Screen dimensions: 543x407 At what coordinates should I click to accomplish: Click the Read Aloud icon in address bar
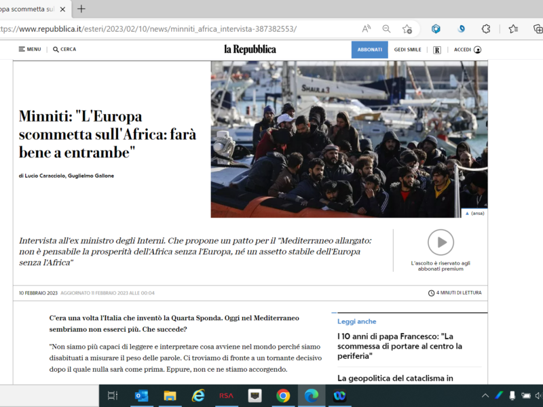point(367,28)
